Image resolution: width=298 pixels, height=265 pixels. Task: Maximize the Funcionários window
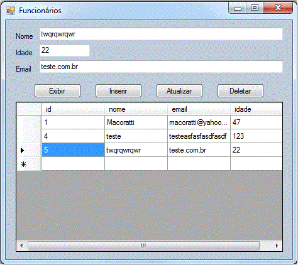(x=255, y=8)
